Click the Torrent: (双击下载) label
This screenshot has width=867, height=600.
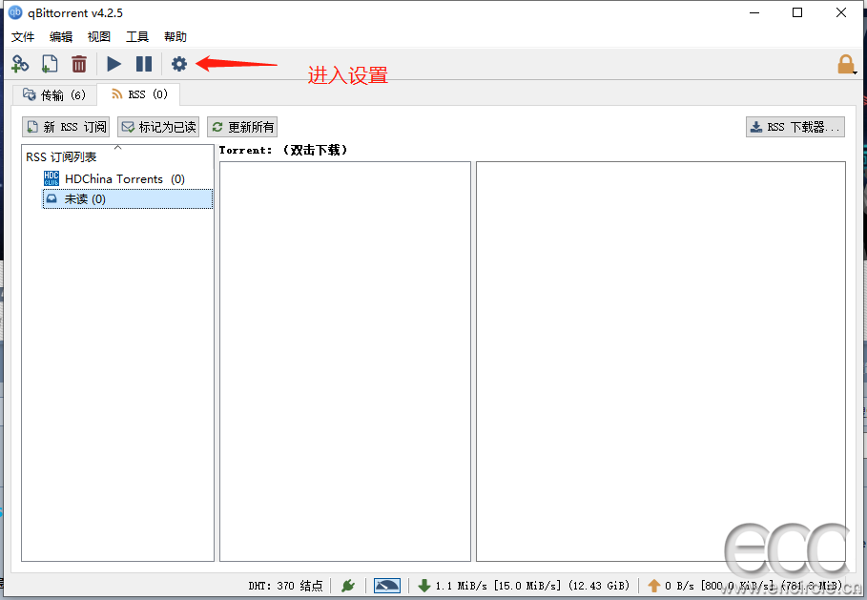pos(283,150)
